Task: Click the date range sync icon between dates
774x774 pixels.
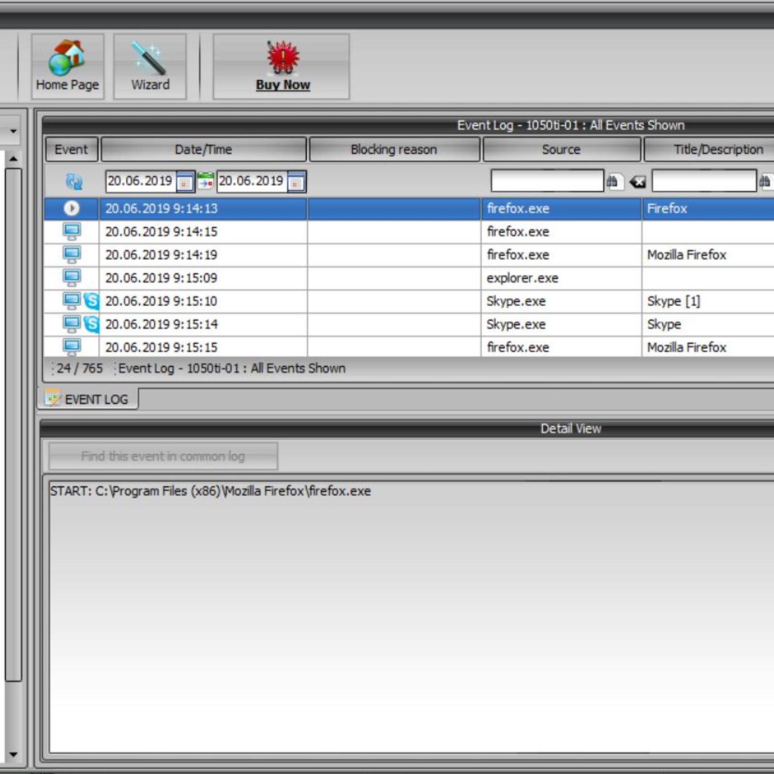Action: tap(206, 181)
